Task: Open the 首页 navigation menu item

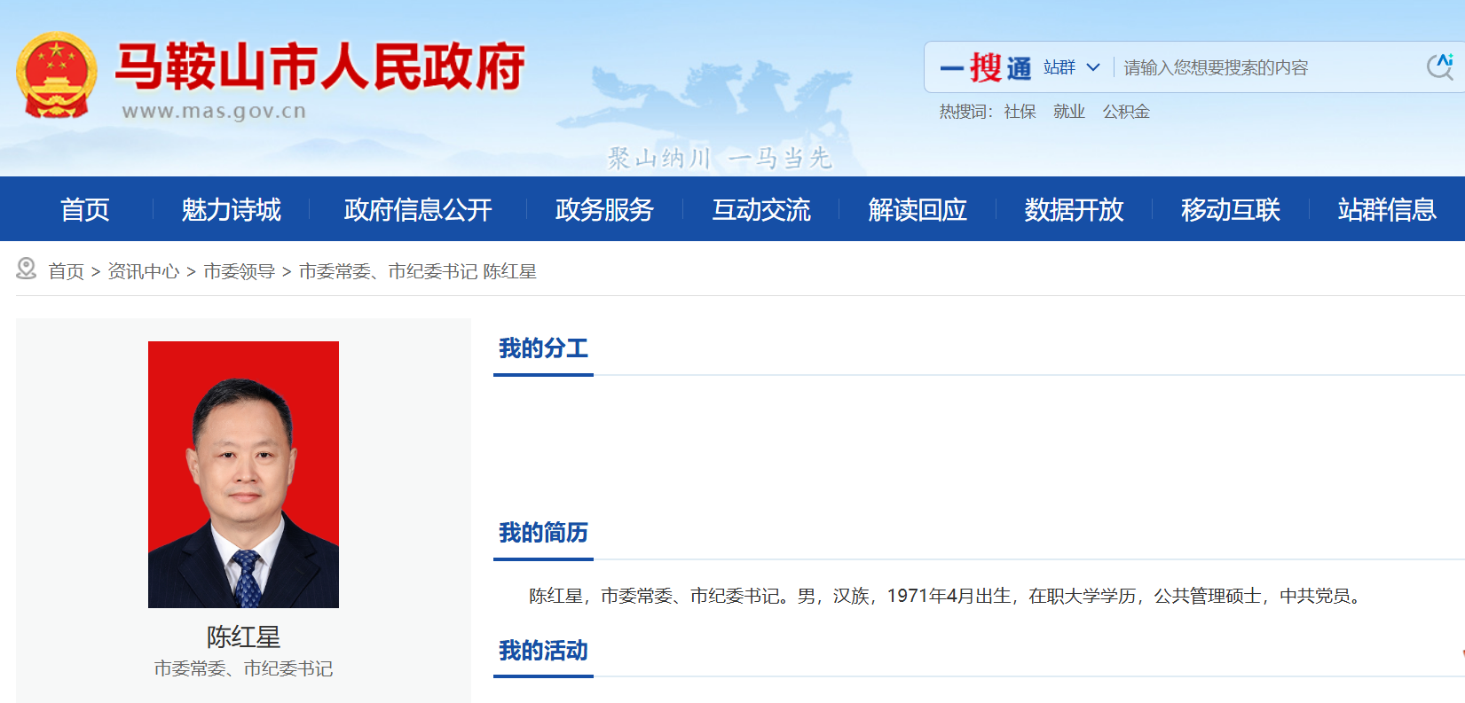Action: [x=84, y=209]
